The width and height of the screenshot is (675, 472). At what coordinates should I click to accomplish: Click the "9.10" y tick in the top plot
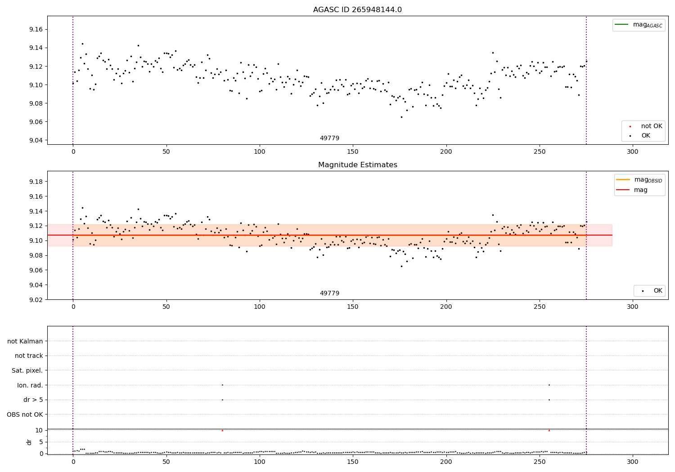pos(35,85)
